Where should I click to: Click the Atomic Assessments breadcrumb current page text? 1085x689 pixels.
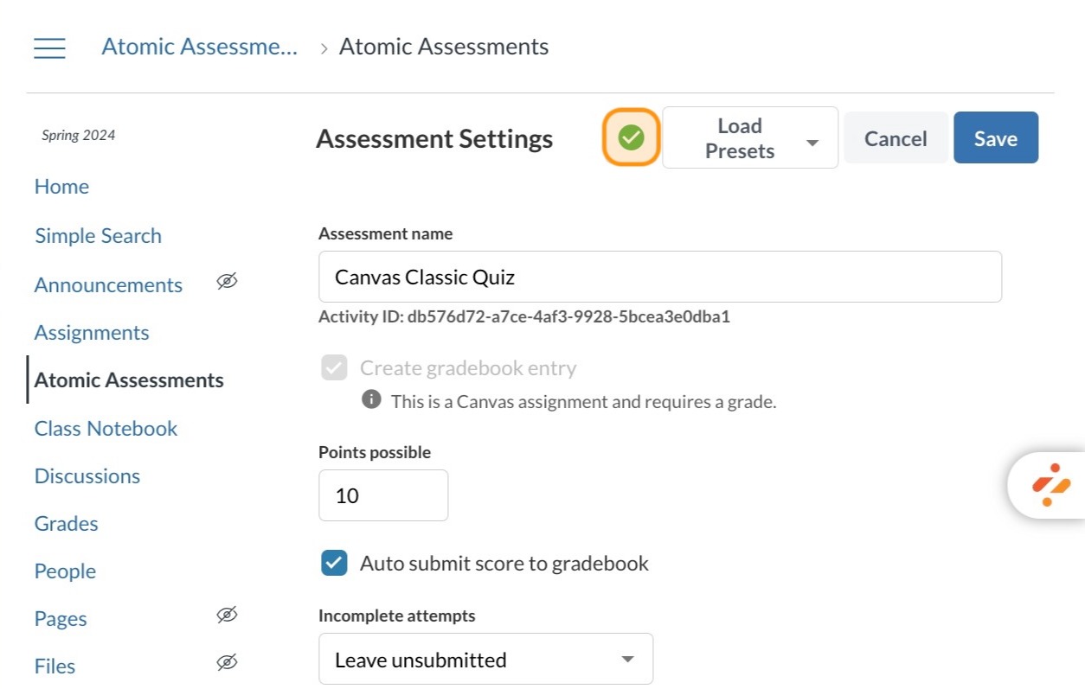pyautogui.click(x=444, y=47)
